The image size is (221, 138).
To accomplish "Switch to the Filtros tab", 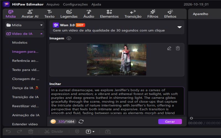I will coord(153,14).
